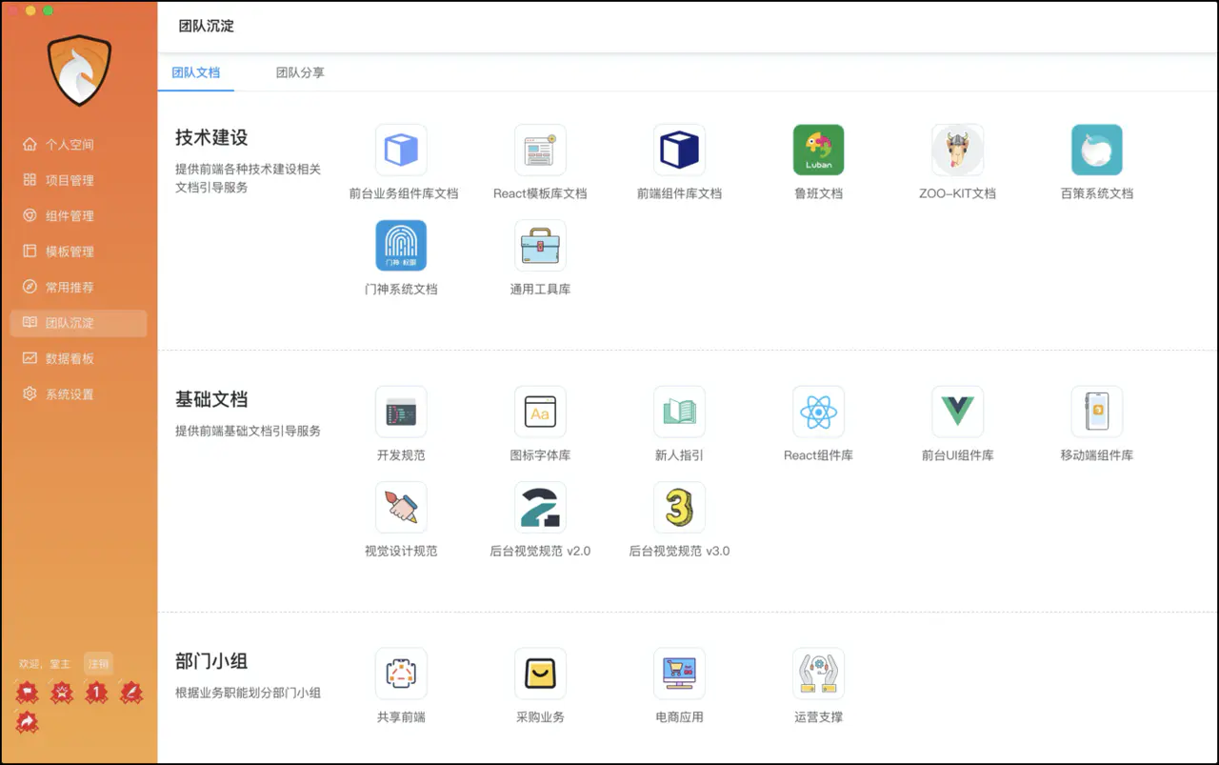
Task: Go to 个人空间 in sidebar
Action: (78, 145)
